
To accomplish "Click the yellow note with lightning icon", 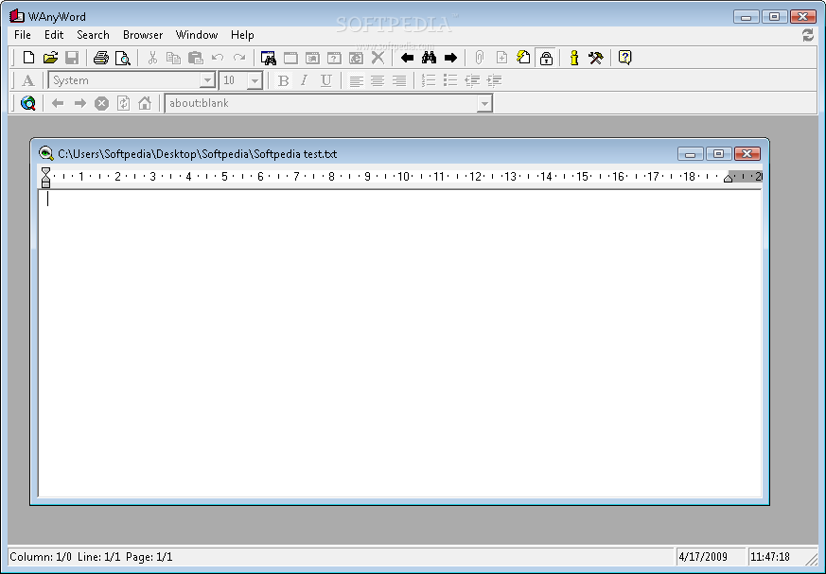I will pos(523,57).
